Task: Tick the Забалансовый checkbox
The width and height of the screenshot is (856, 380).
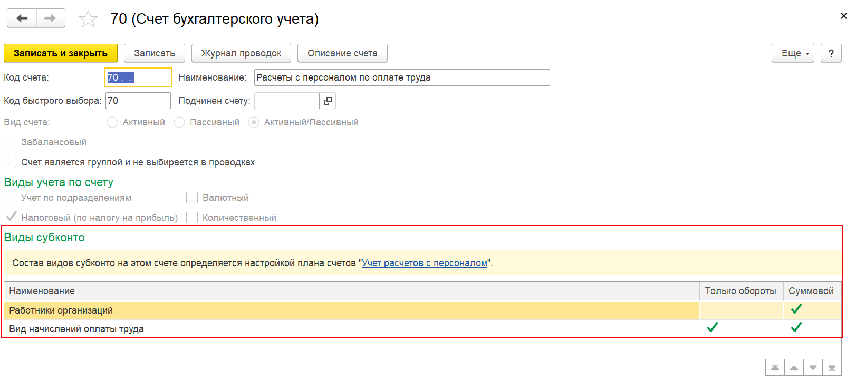Action: tap(11, 142)
